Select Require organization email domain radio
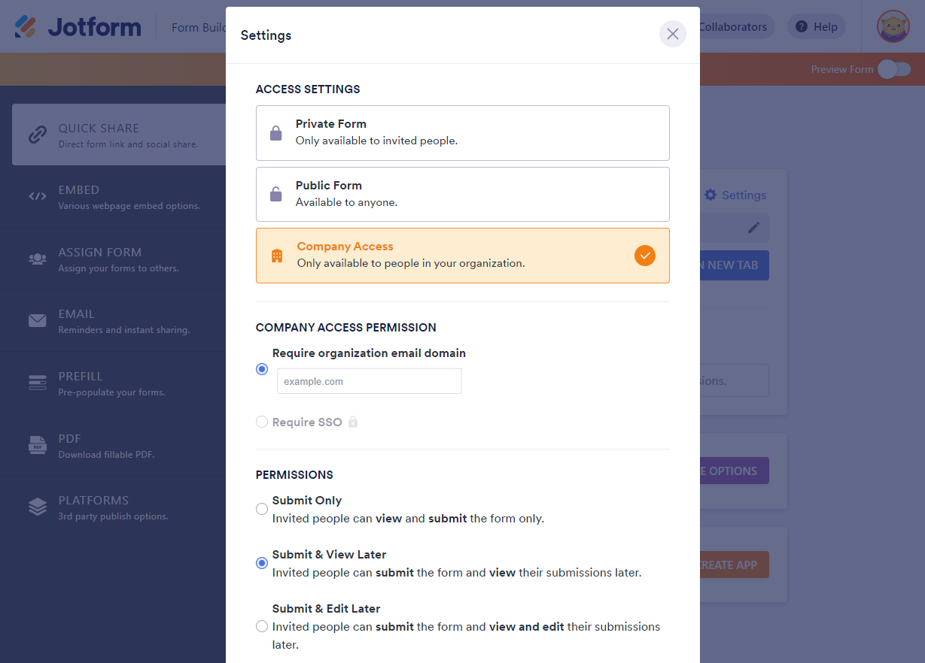 [x=262, y=369]
